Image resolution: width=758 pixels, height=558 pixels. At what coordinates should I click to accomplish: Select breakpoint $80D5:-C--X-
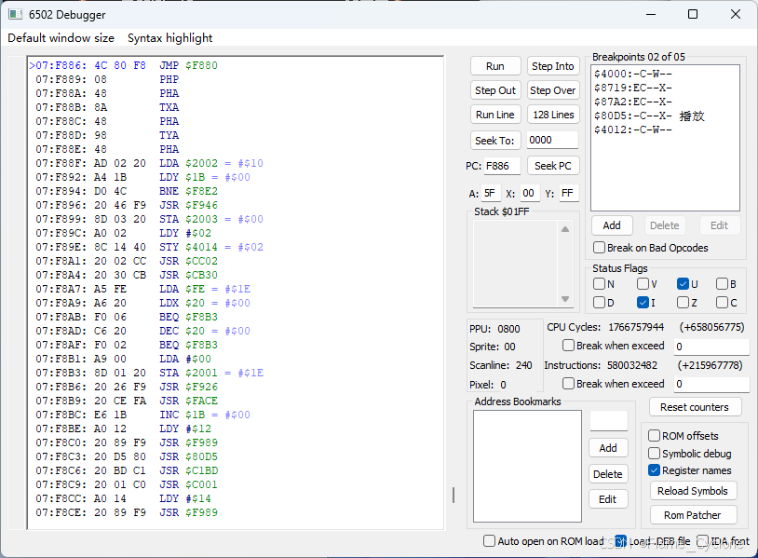(x=649, y=116)
